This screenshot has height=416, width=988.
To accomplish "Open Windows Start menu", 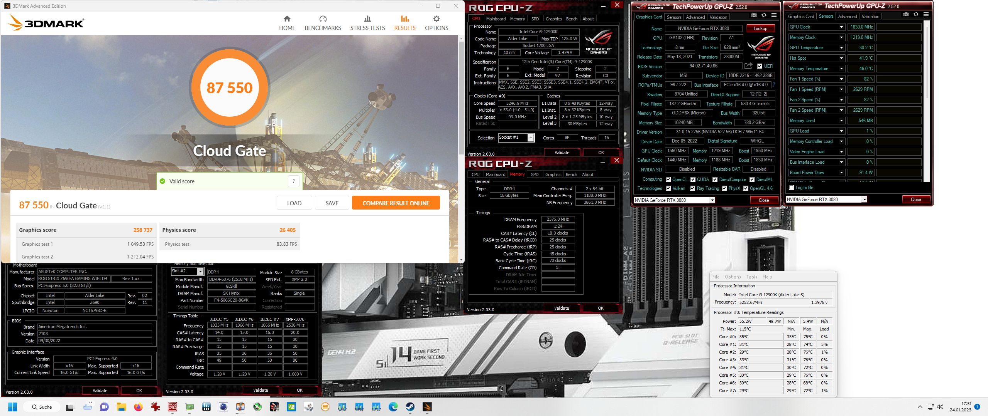I will tap(12, 407).
